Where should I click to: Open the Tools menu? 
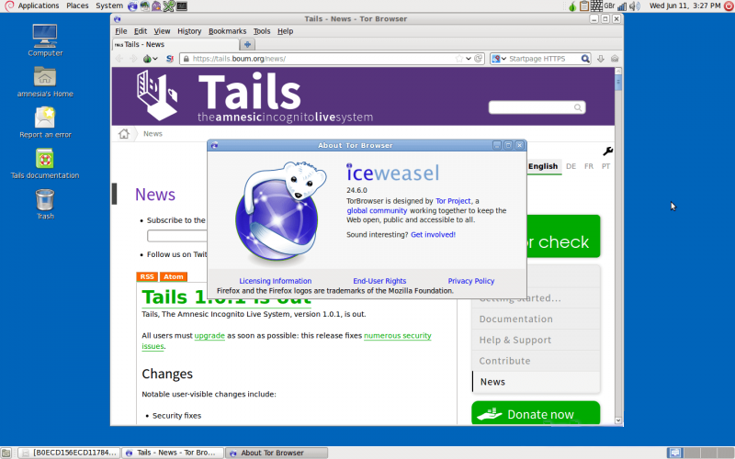[262, 31]
